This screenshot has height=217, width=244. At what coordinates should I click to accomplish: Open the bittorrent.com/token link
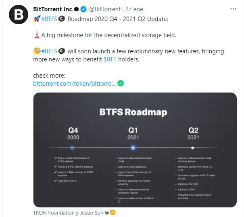[x=75, y=84]
